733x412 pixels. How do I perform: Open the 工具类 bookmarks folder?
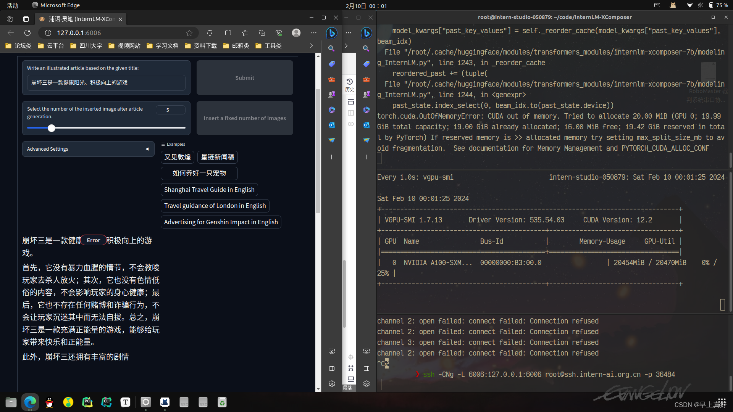(269, 46)
